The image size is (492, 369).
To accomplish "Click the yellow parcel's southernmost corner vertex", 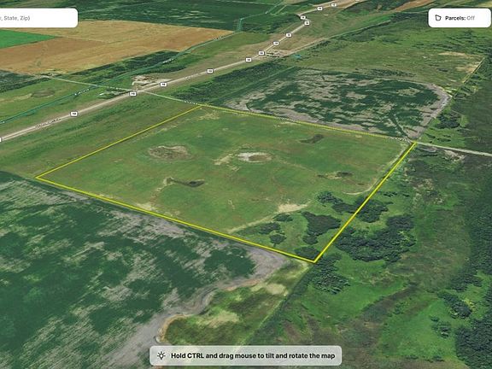I will point(314,262).
